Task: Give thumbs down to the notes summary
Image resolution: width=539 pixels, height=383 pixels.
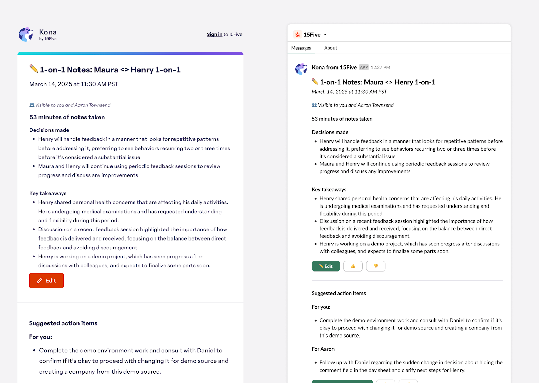Action: click(x=376, y=266)
